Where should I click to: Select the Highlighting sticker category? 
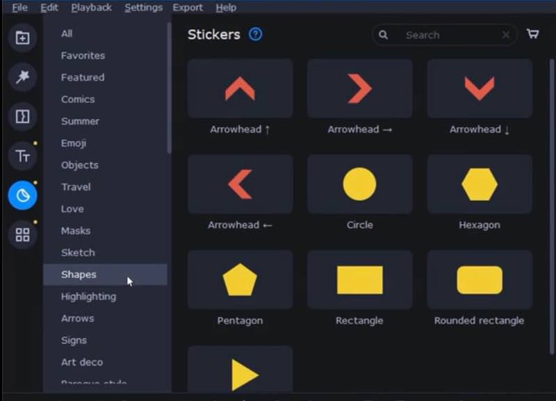coord(88,296)
